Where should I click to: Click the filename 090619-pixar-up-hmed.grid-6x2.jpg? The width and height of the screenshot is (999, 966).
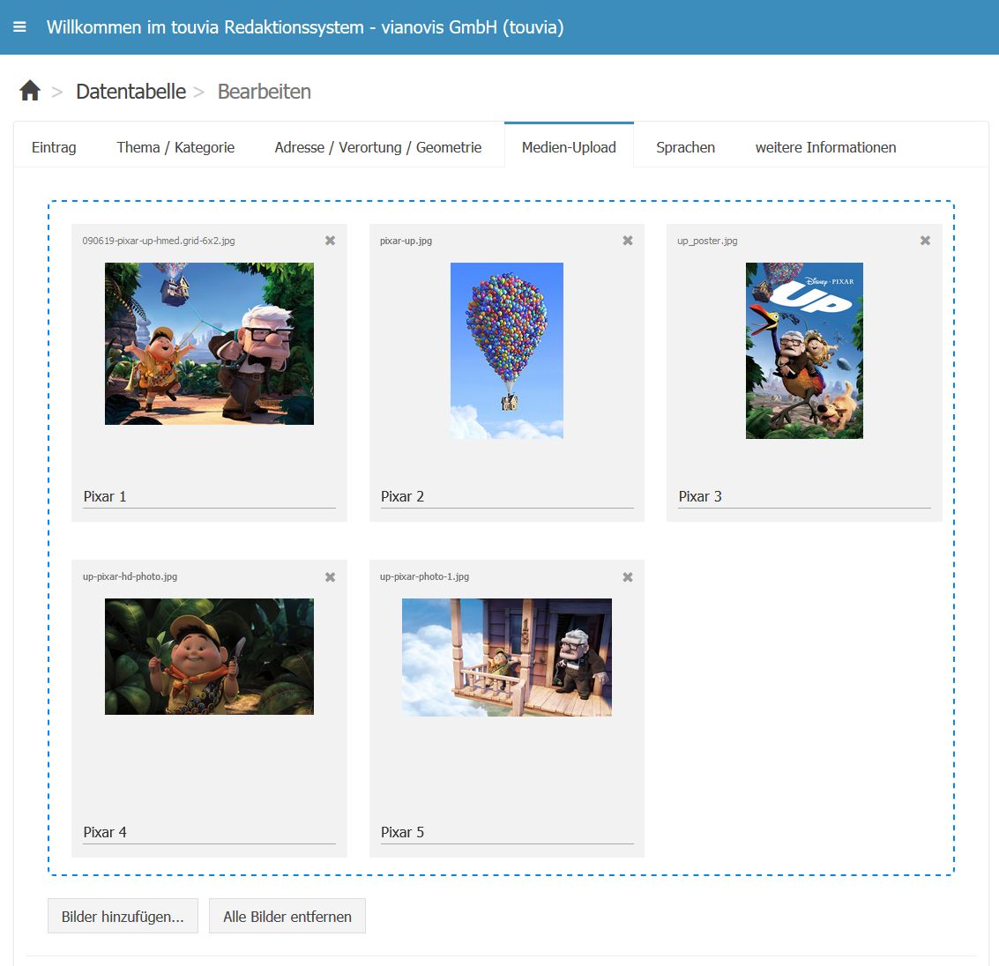pyautogui.click(x=159, y=241)
